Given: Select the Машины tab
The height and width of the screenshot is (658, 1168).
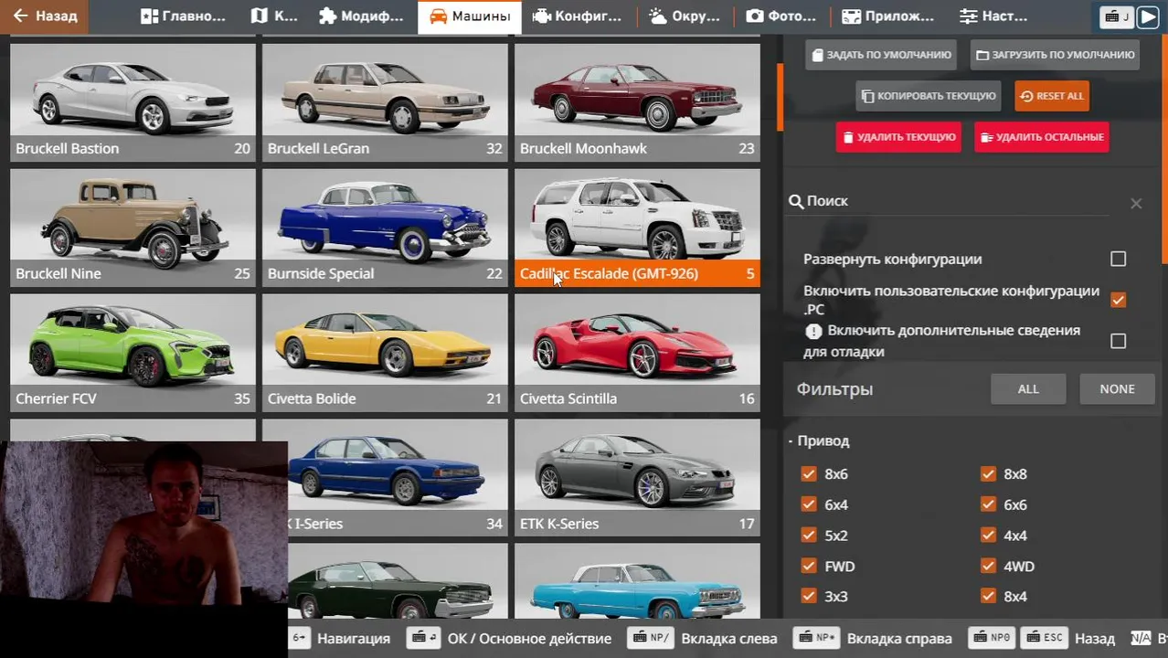Looking at the screenshot, I should (470, 16).
